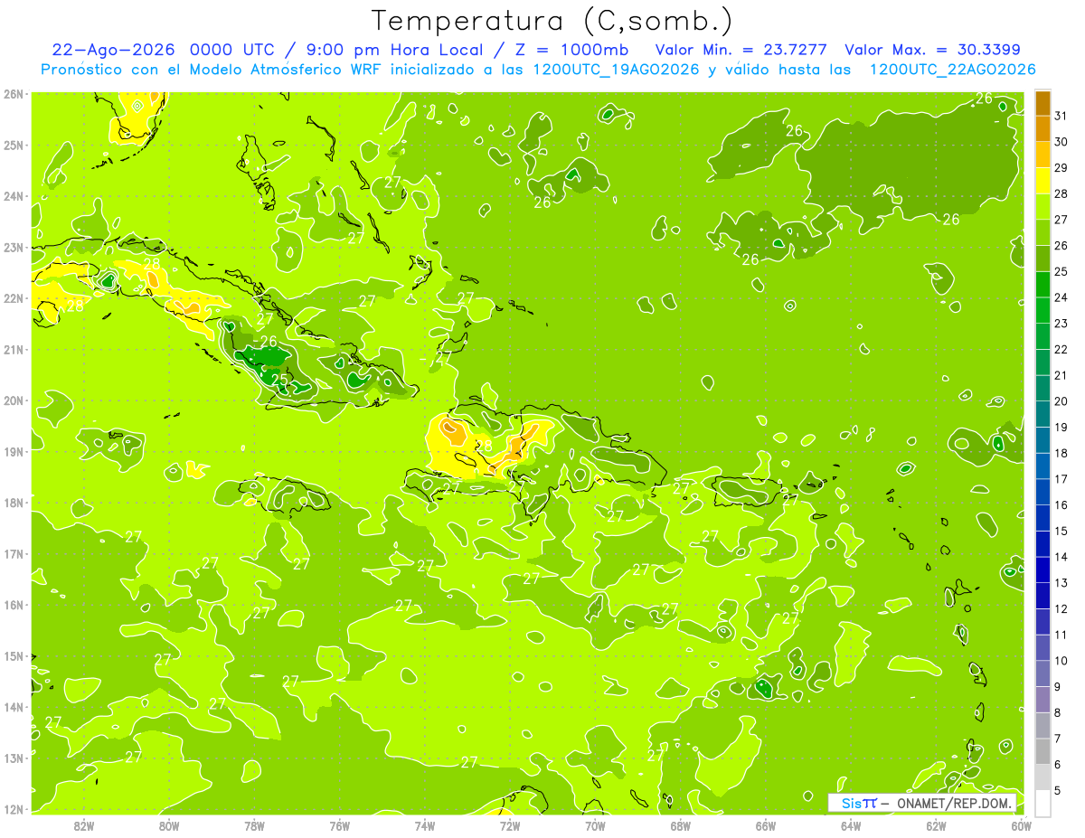Click the "20N" latitude axis label
The height and width of the screenshot is (838, 1085).
pyautogui.click(x=14, y=400)
